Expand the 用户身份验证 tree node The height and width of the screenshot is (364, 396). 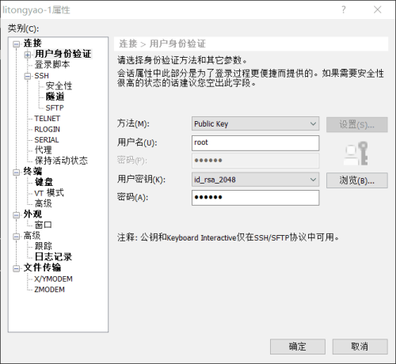pyautogui.click(x=28, y=55)
